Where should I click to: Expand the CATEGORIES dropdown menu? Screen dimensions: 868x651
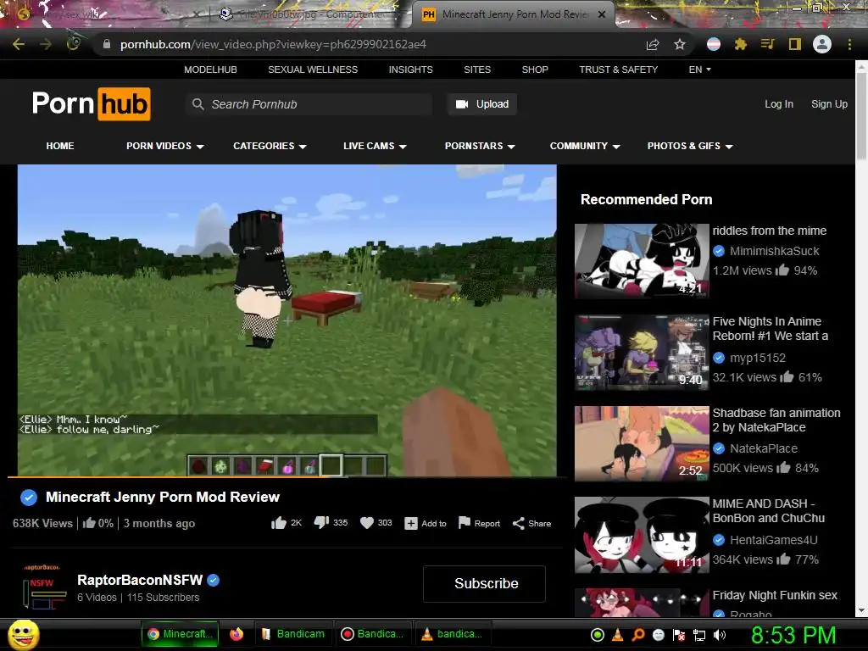tap(270, 146)
